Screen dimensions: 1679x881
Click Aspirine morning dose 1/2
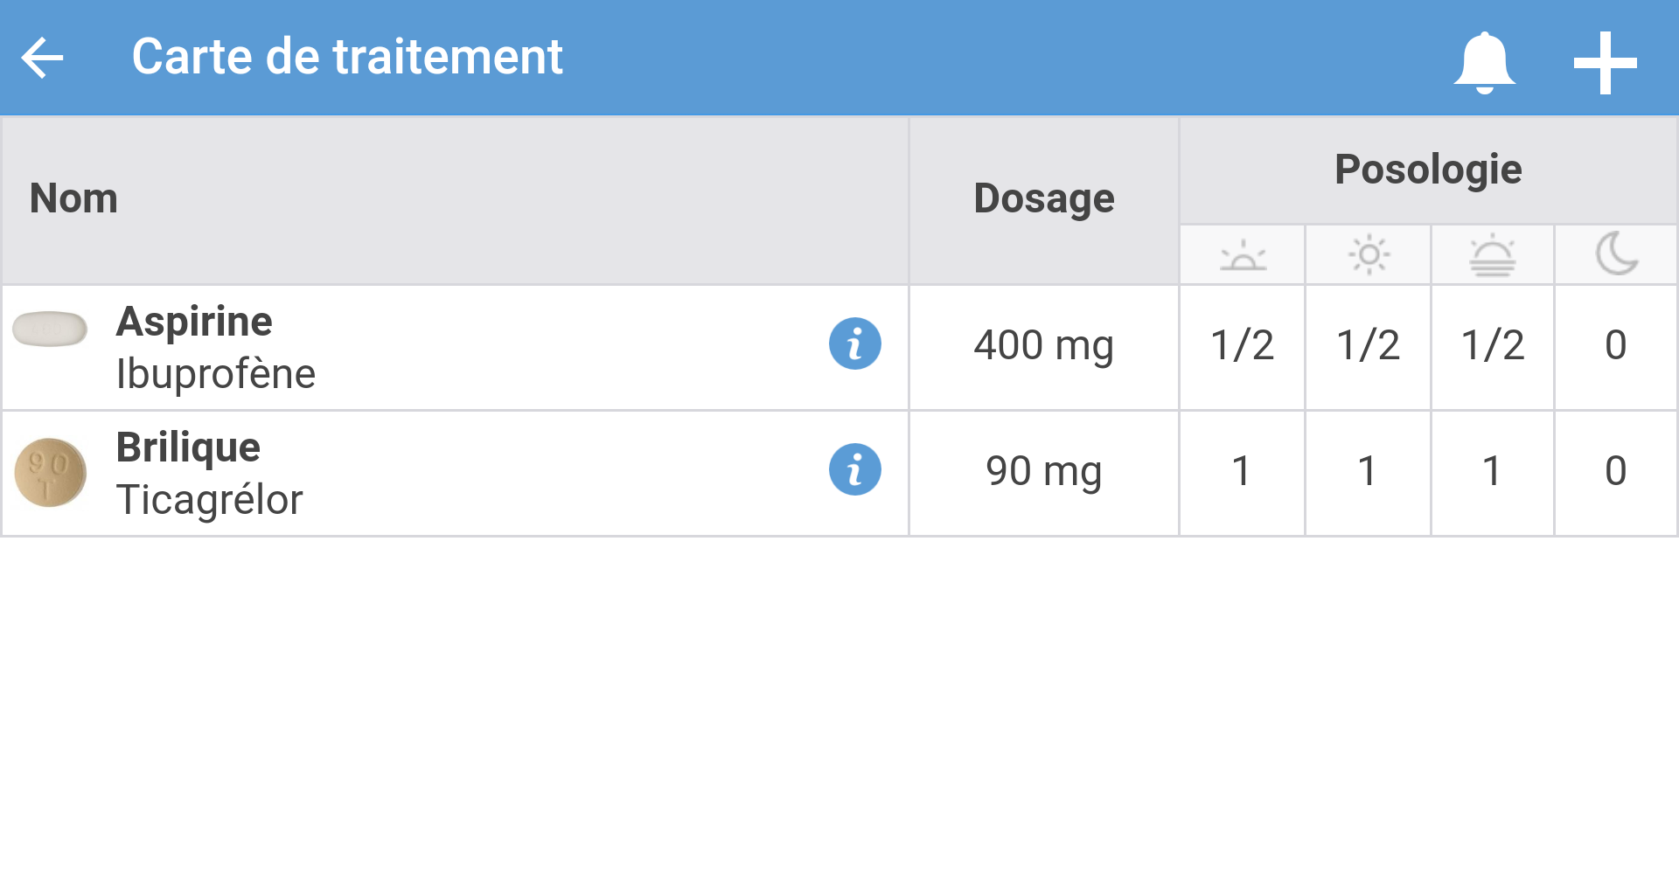(1242, 345)
